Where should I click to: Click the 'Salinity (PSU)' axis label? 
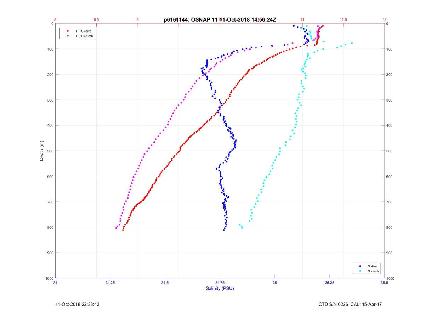pyautogui.click(x=220, y=289)
